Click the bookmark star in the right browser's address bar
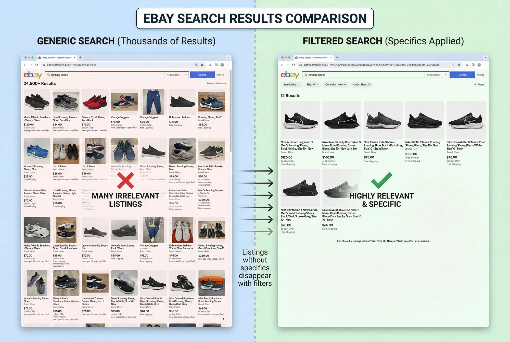 click(459, 65)
